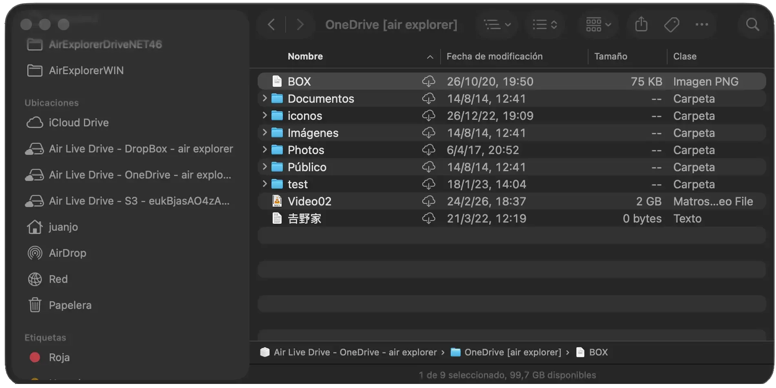Expand the Público folder
Screen dimensions: 776x388
(265, 167)
